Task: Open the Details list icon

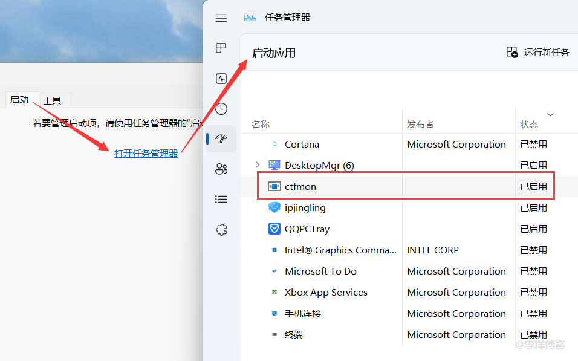Action: click(x=221, y=199)
